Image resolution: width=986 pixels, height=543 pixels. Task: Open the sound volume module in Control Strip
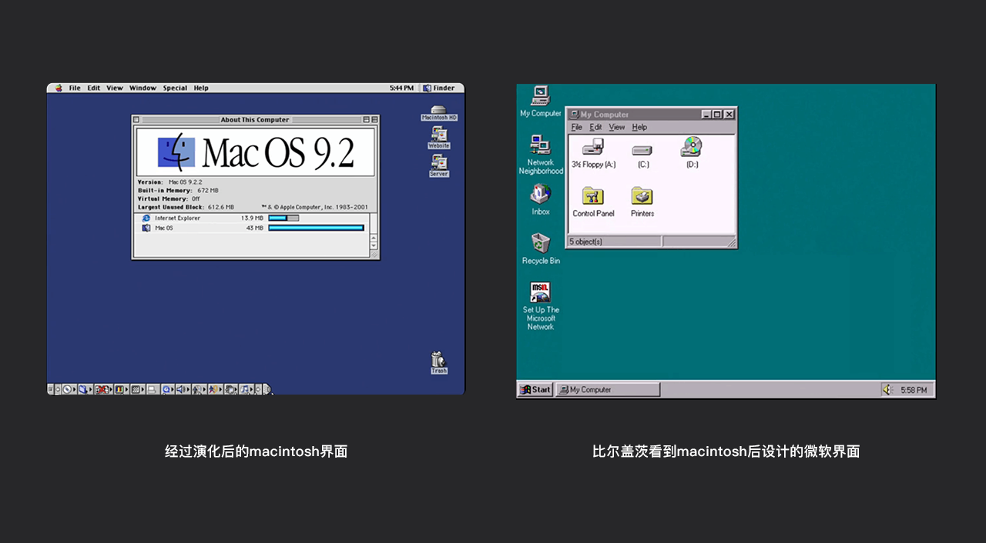[183, 389]
